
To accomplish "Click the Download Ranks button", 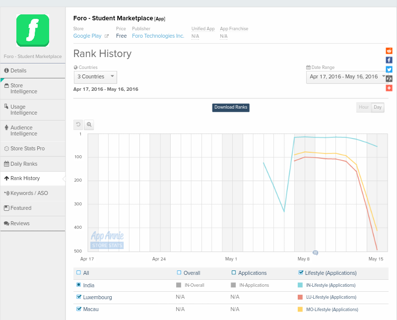I will pyautogui.click(x=231, y=107).
